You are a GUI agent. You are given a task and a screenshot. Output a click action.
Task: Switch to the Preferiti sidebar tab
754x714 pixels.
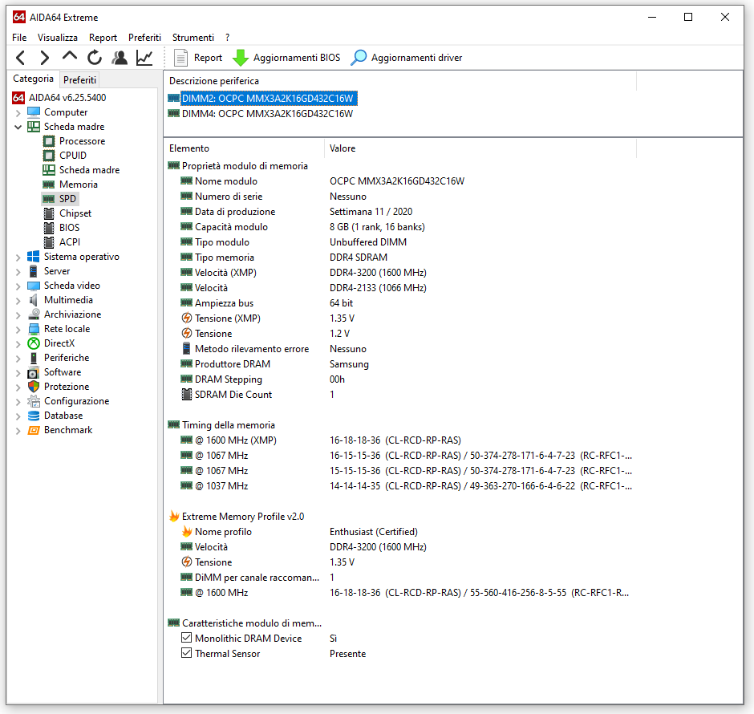[x=80, y=79]
